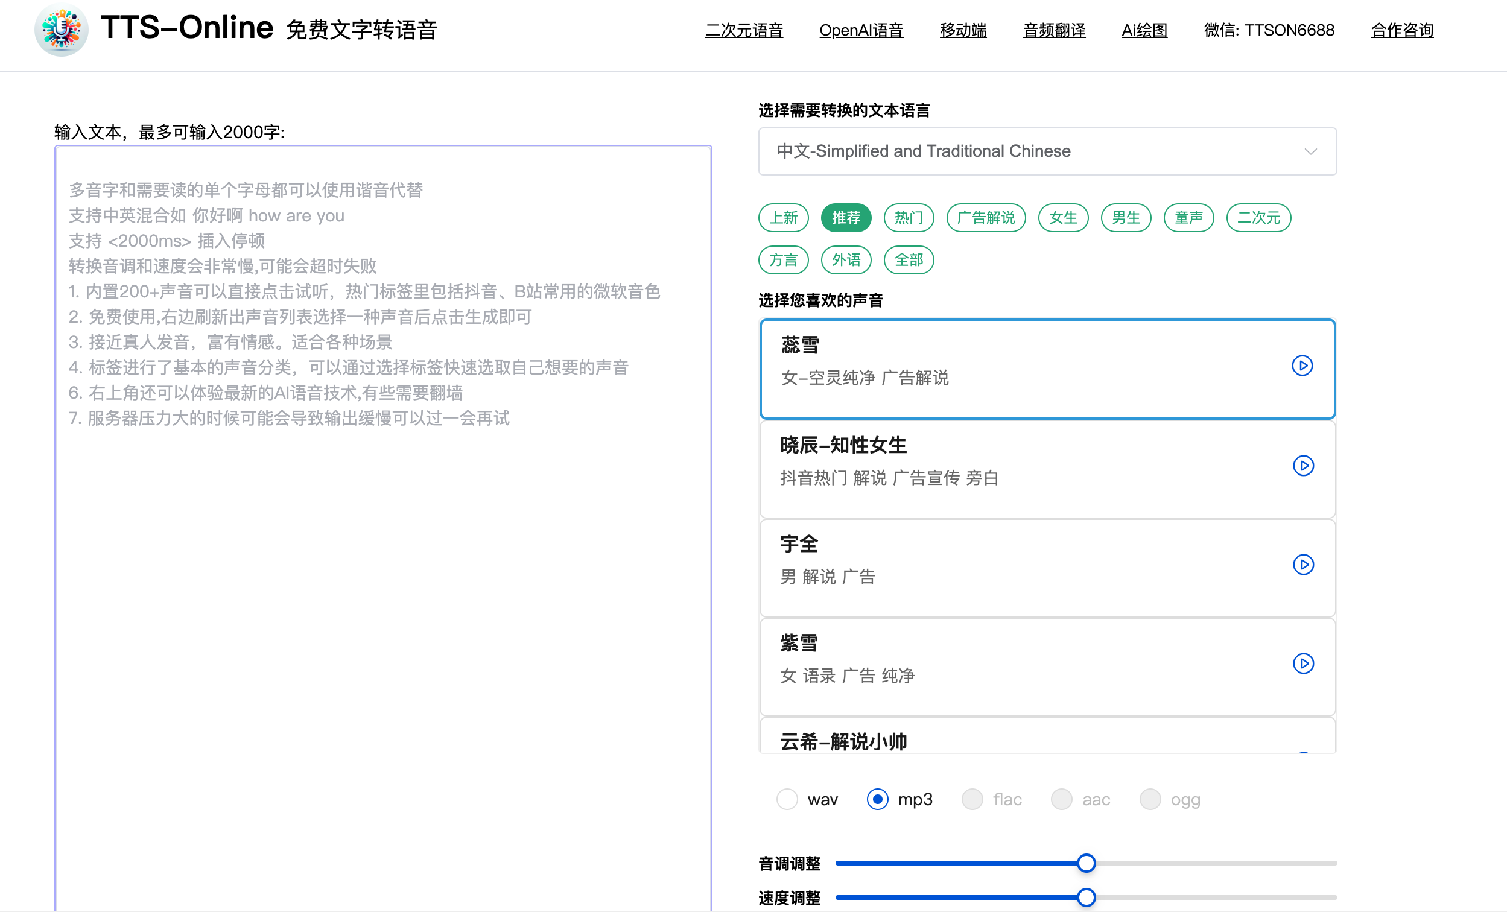
Task: Play preview of 晓辰-知性女生 voice
Action: coord(1303,466)
